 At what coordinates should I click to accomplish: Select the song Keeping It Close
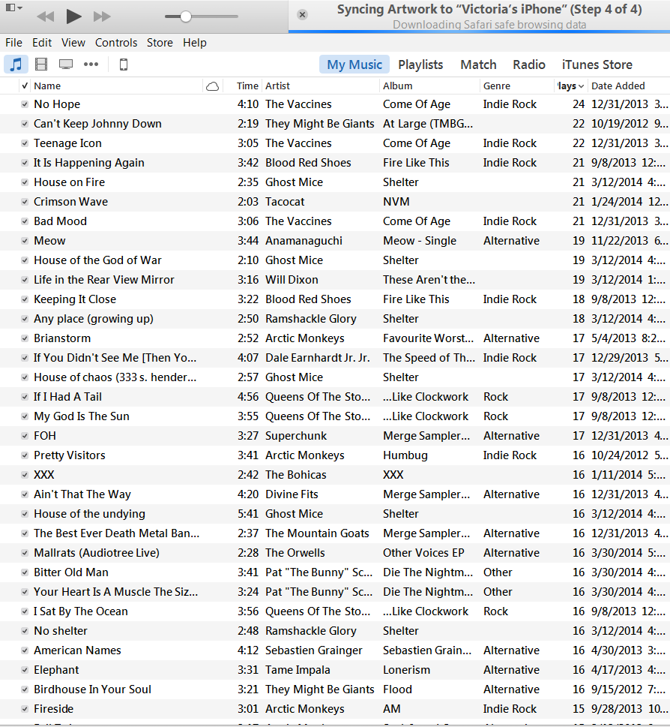[x=75, y=299]
